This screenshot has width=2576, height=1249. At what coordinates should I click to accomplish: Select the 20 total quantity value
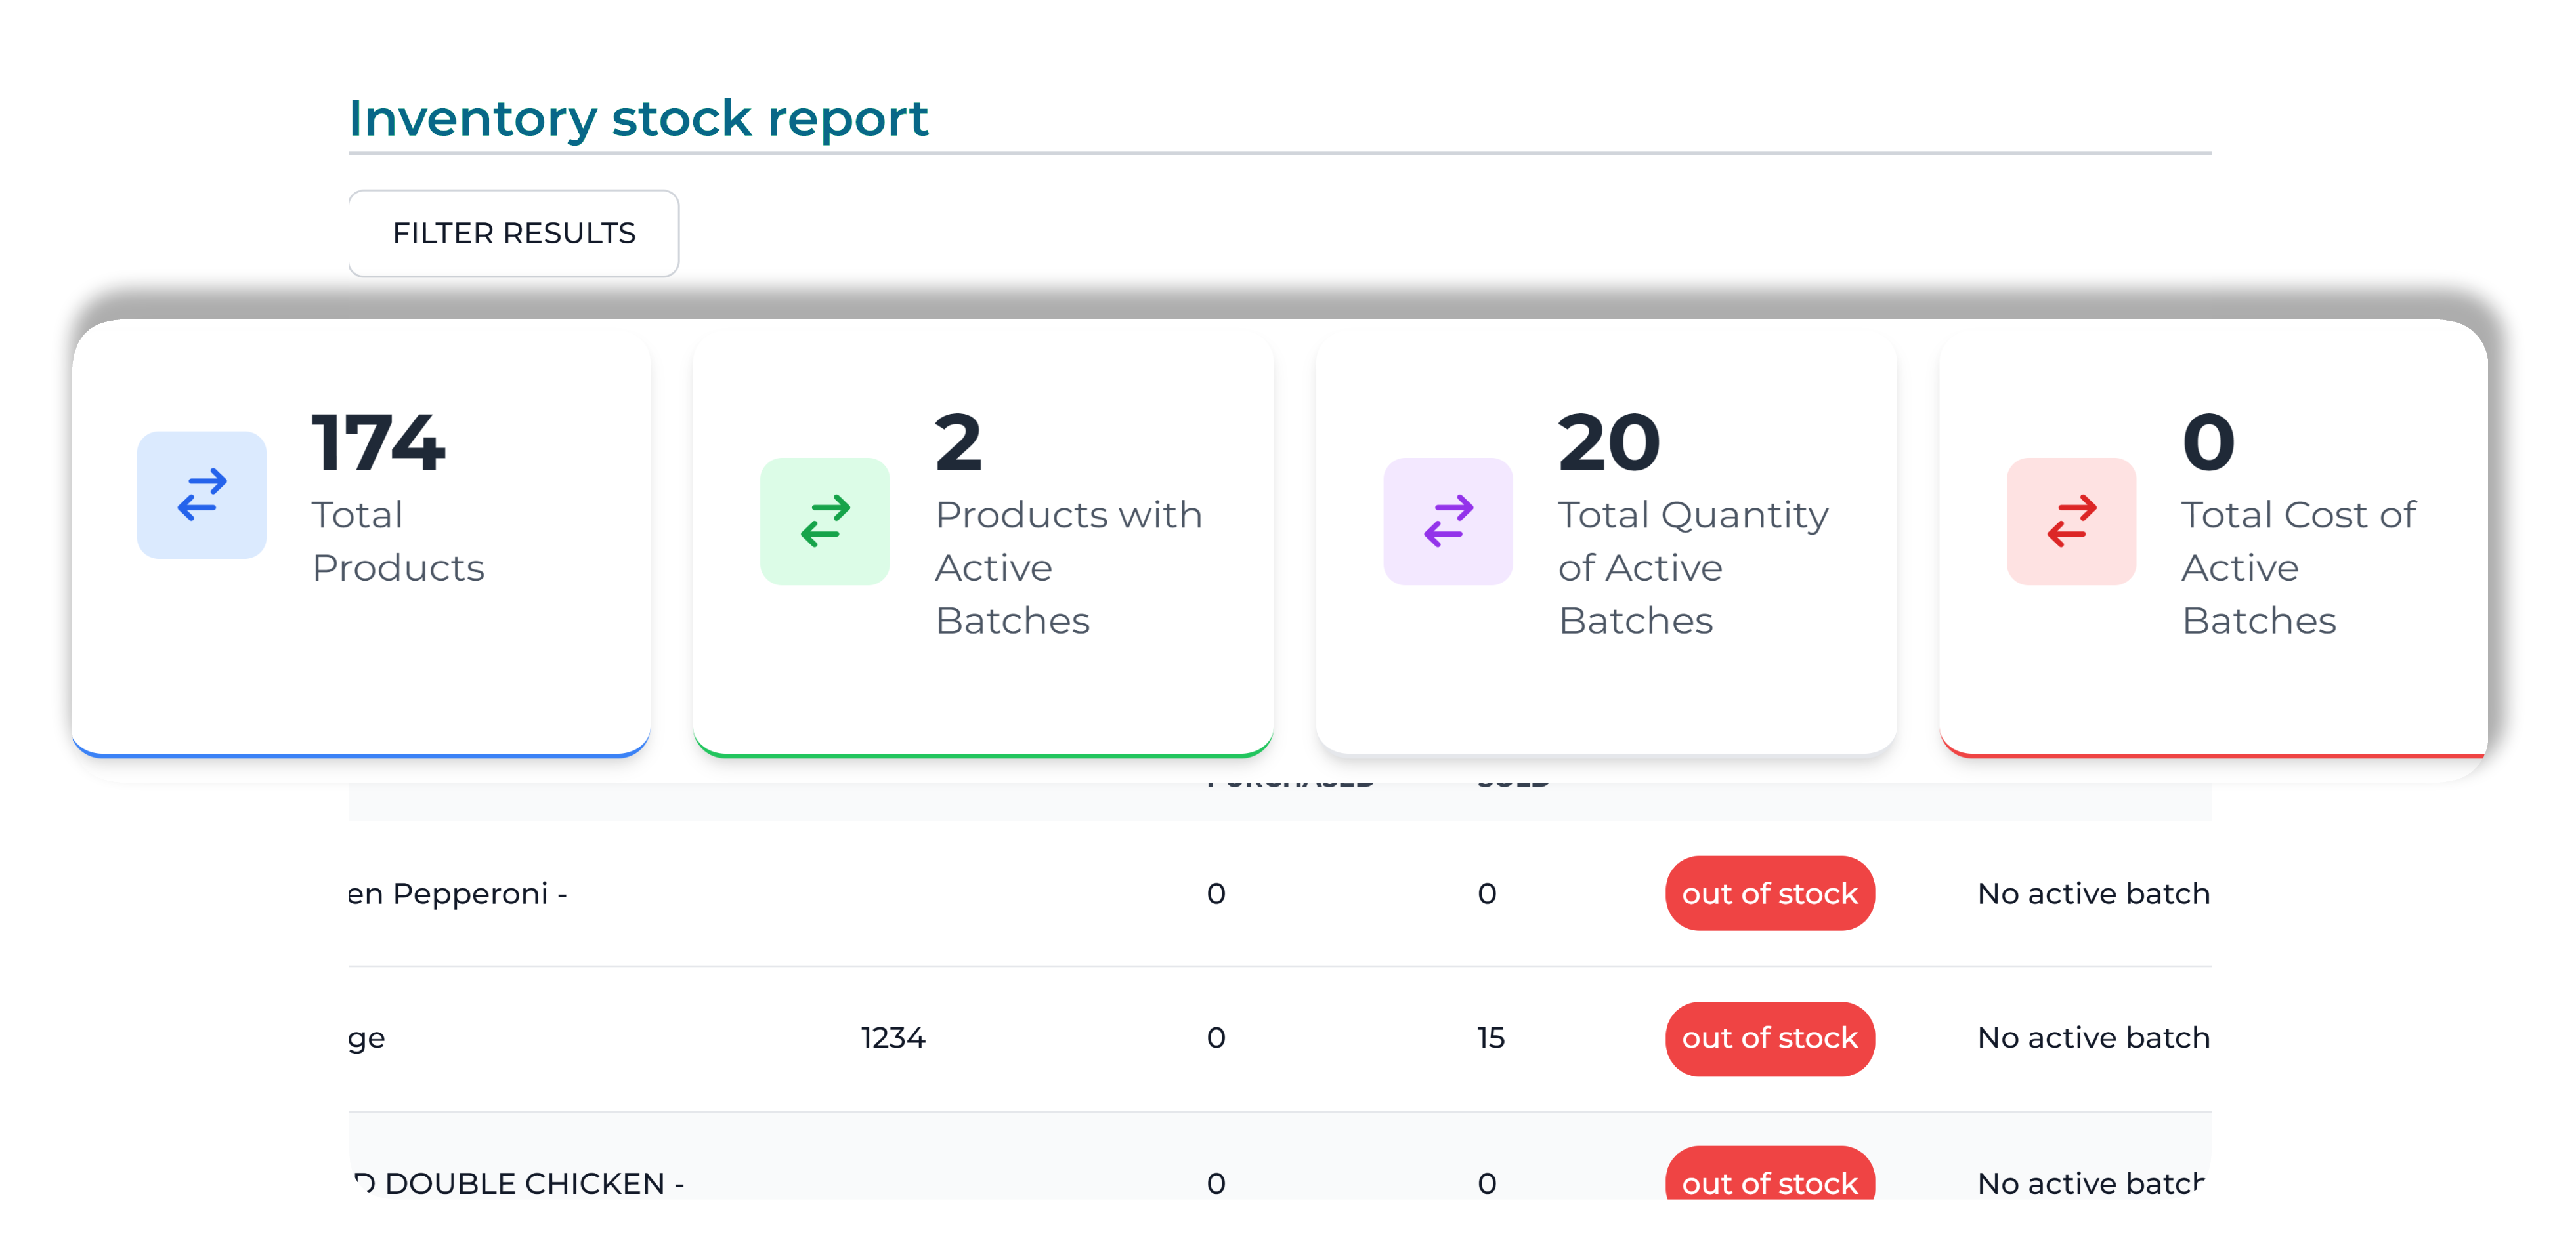pos(1609,443)
